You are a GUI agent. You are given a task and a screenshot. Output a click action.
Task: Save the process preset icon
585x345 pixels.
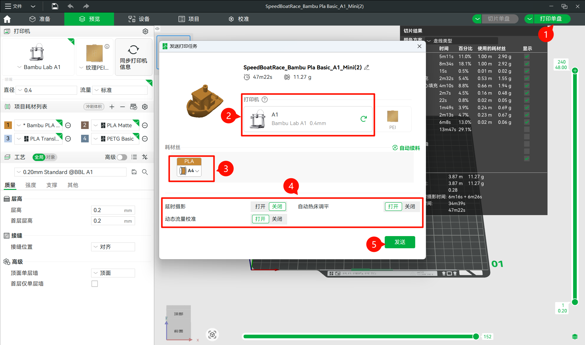[134, 172]
